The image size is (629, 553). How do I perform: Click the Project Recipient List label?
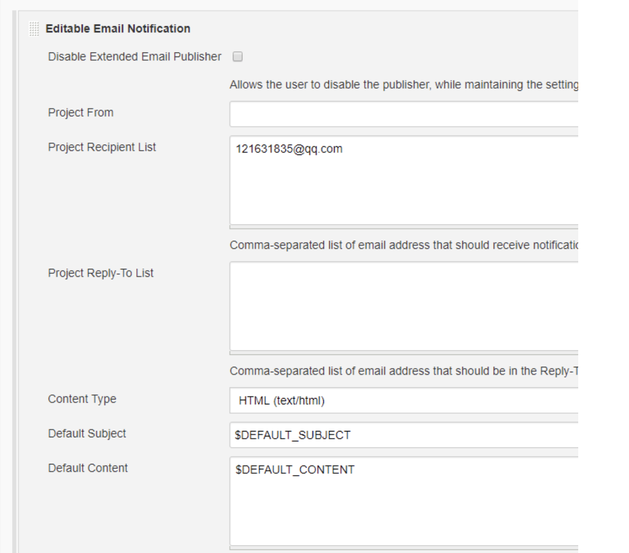[102, 147]
